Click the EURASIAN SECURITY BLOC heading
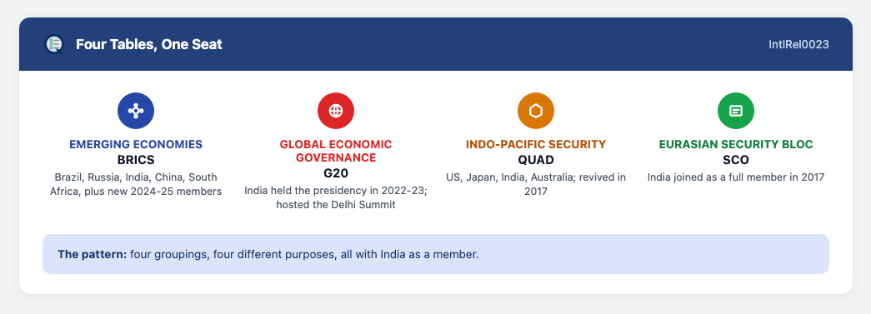The width and height of the screenshot is (871, 314). [x=736, y=144]
